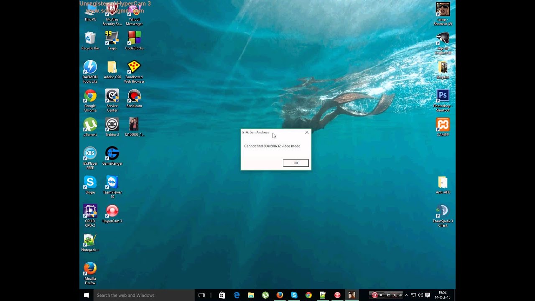The height and width of the screenshot is (301, 535).
Task: Select the Anti-AFK folder
Action: [x=443, y=185]
